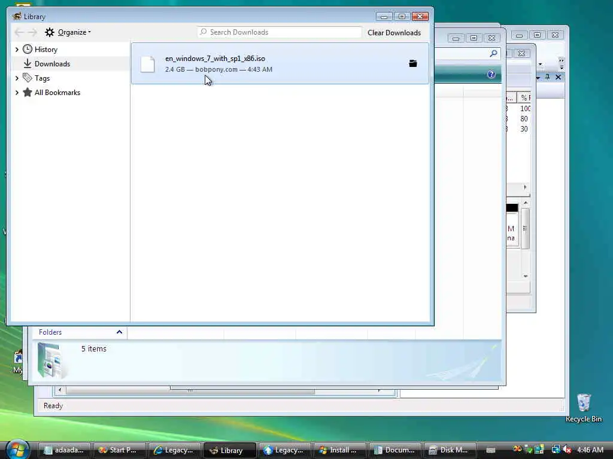
Task: Click the network tray icon
Action: click(x=556, y=449)
